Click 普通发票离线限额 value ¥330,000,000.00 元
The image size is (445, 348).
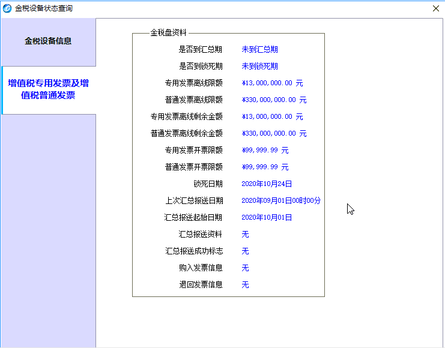coord(274,100)
